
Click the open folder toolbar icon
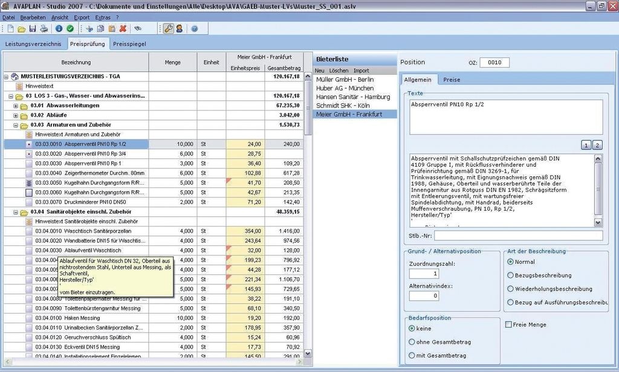(21, 28)
